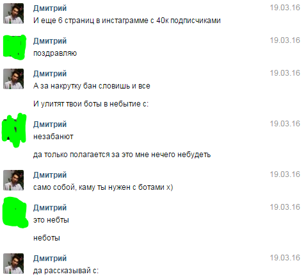Click green-scribbled avatar next to 'поздравляю'

coord(14,47)
